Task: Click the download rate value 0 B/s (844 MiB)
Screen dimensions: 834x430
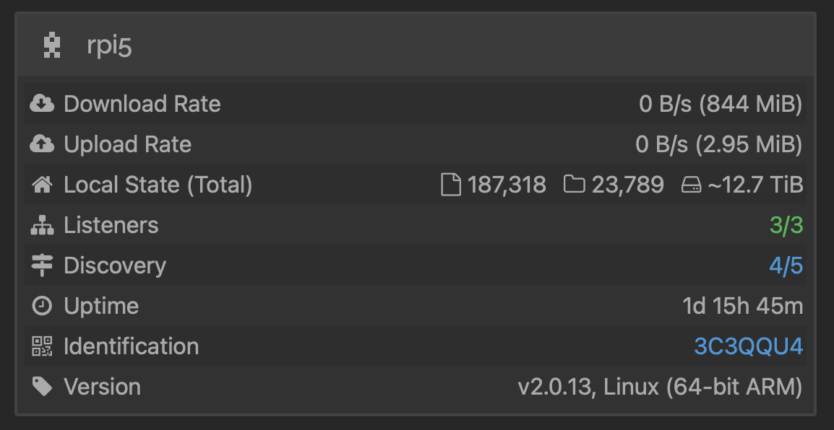Action: click(721, 104)
